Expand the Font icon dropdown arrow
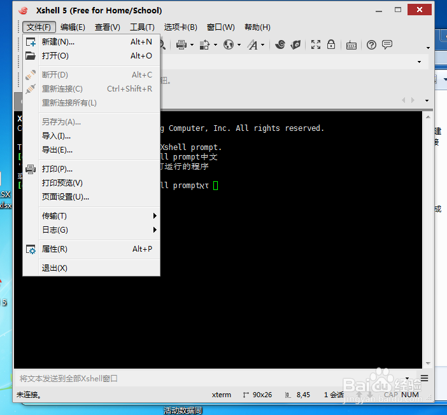The width and height of the screenshot is (447, 415). coord(263,44)
